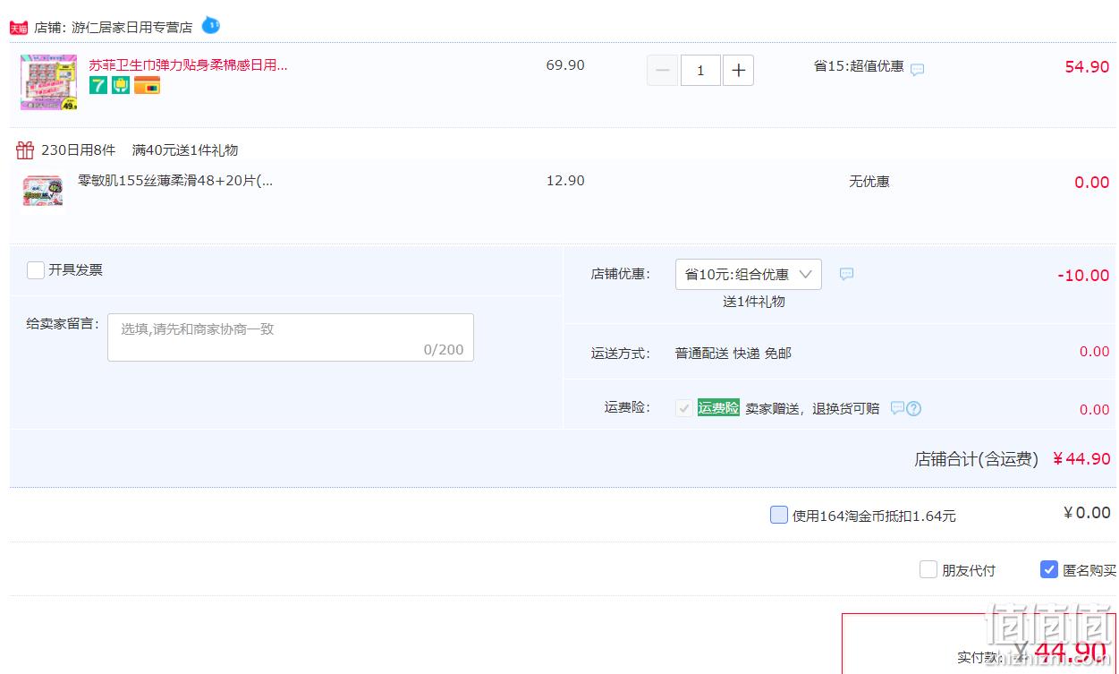Click the green 运费险 tag label

[x=718, y=408]
